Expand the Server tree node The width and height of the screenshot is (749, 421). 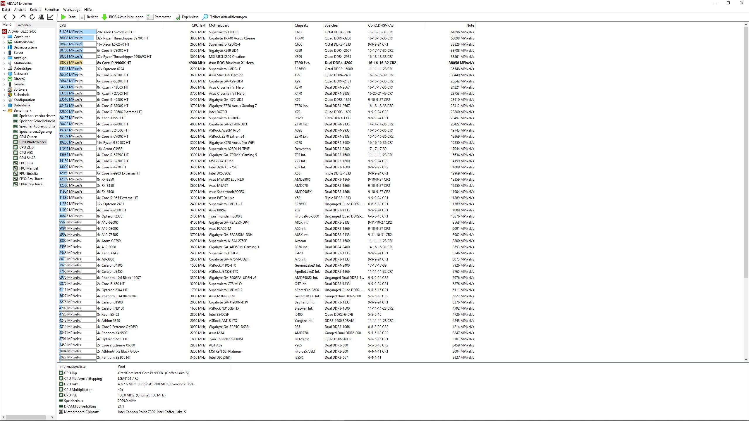point(4,53)
